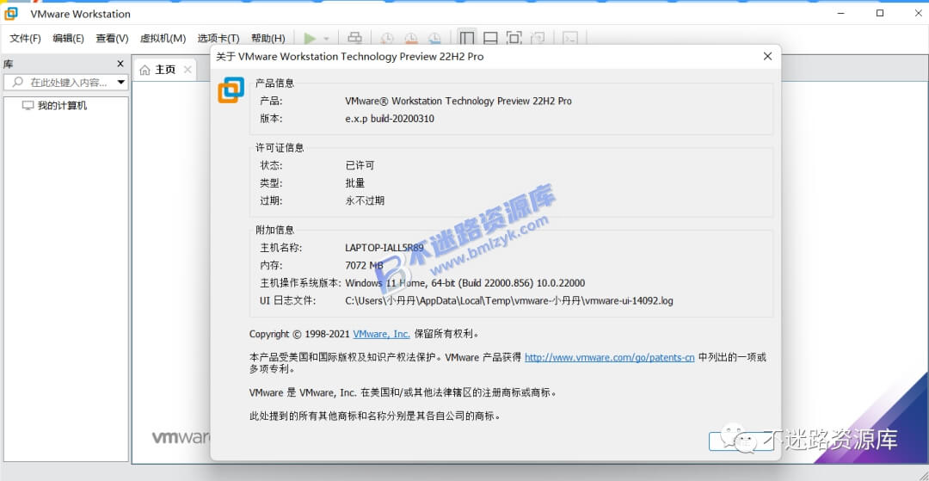929x481 pixels.
Task: Click the VMware logo in About dialog
Action: (231, 89)
